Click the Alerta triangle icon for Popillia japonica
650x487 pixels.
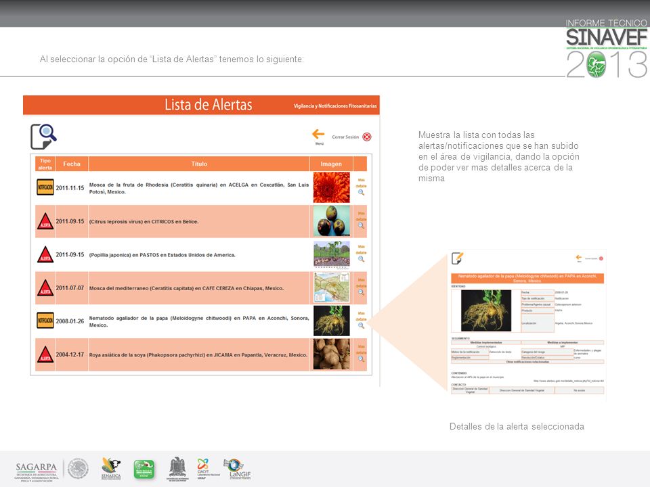(45, 254)
